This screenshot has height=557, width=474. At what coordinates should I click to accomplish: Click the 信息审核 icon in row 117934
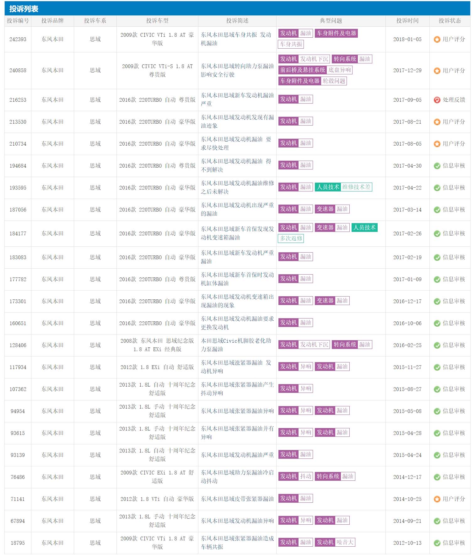click(x=437, y=367)
